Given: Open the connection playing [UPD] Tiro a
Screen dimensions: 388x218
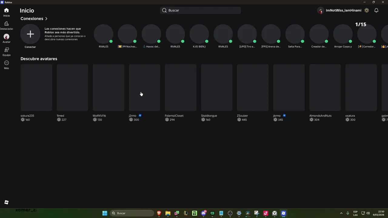Looking at the screenshot, I should click(247, 34).
